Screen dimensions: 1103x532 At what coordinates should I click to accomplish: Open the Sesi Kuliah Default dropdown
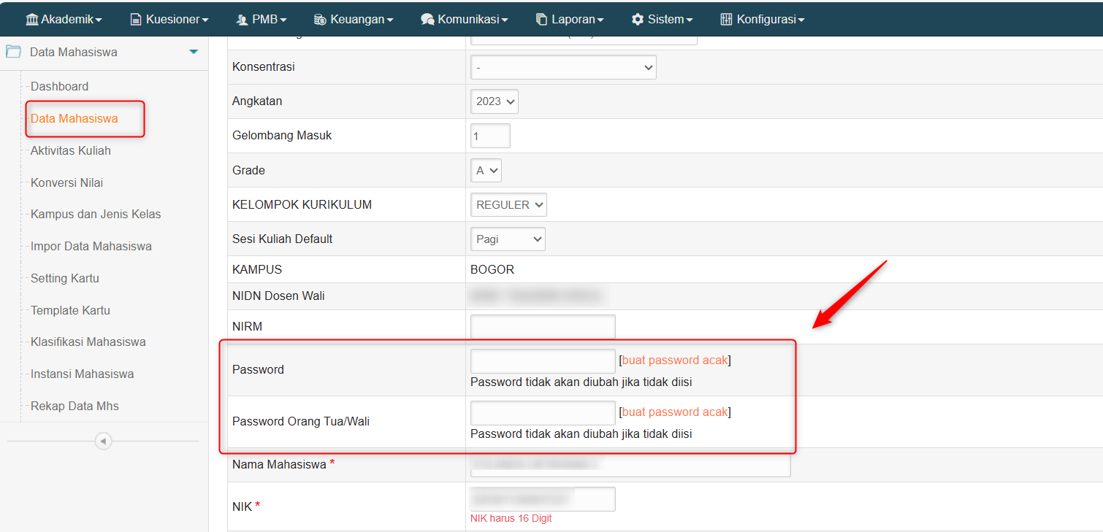pyautogui.click(x=508, y=239)
